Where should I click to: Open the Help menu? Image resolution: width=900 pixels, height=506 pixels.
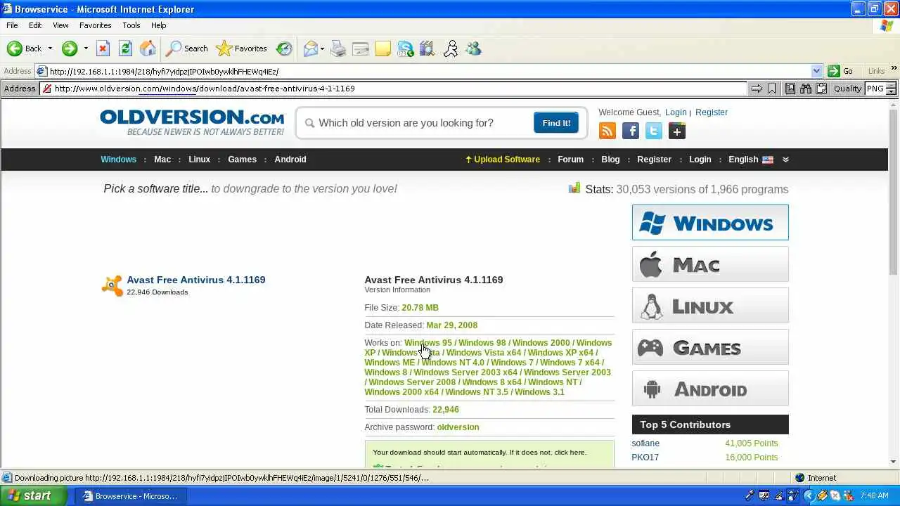tap(158, 25)
